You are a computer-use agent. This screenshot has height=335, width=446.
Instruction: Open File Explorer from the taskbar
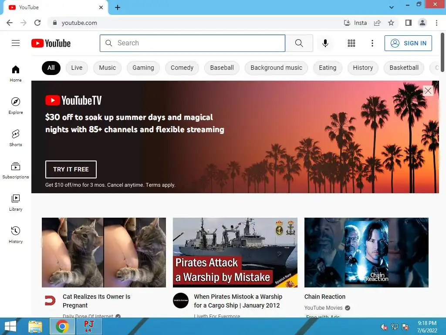(35, 326)
